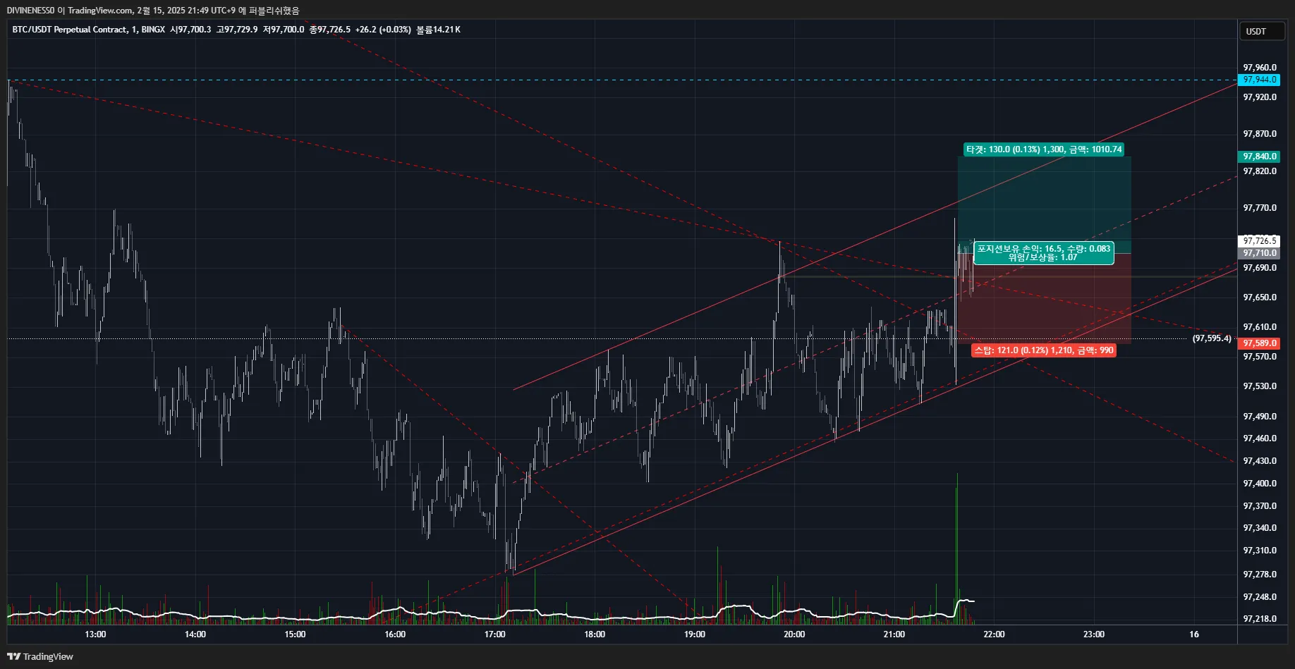Click the 97,770.0 price axis tick
Viewport: 1295px width, 669px height.
[x=1260, y=208]
